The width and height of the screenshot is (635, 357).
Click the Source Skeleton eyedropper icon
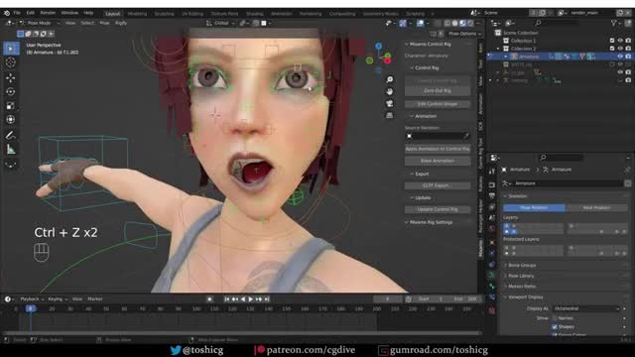[466, 136]
